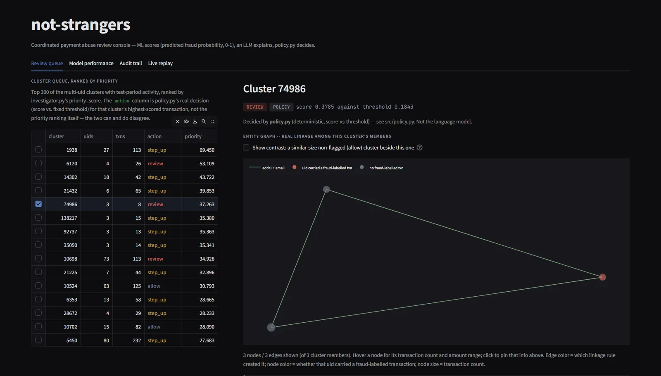
Task: Click the uids value 73 for cluster 10698
Action: click(106, 259)
